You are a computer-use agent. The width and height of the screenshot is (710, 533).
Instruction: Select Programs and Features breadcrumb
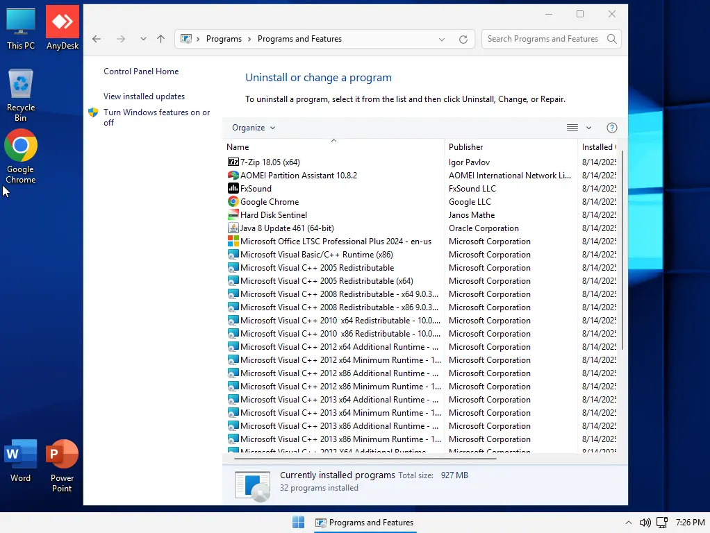coord(299,39)
